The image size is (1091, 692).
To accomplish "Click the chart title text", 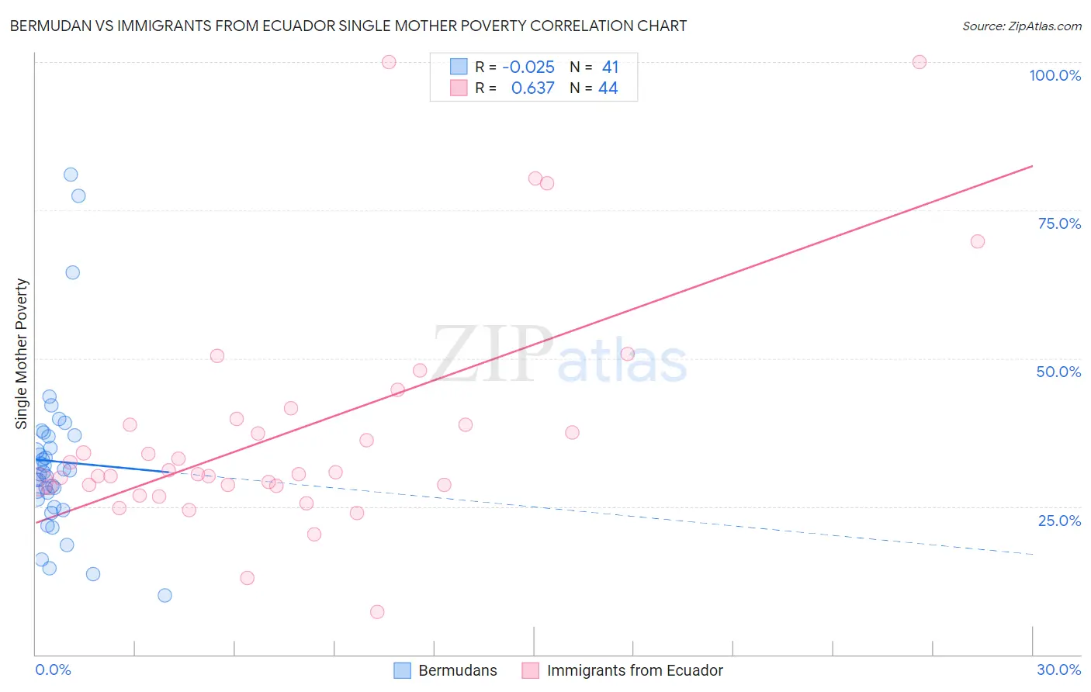I will point(348,26).
